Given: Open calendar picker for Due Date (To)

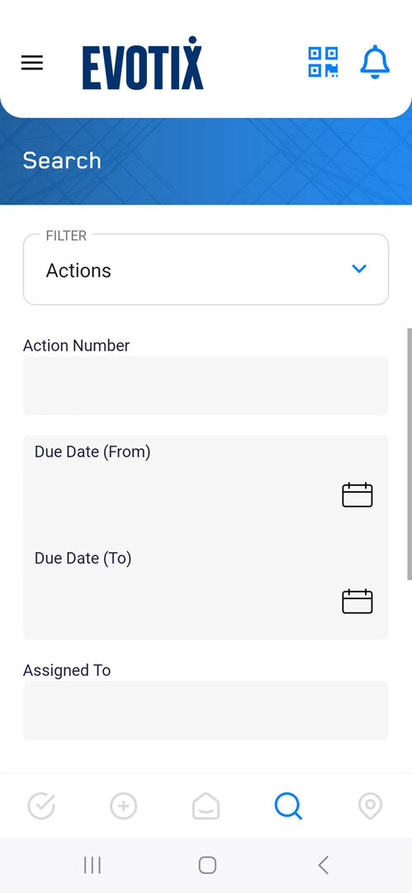Looking at the screenshot, I should (x=358, y=602).
